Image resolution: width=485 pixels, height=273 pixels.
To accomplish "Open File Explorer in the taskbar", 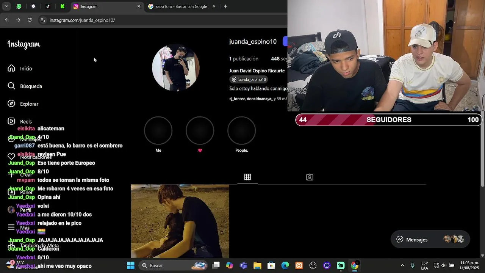I will pos(257,265).
